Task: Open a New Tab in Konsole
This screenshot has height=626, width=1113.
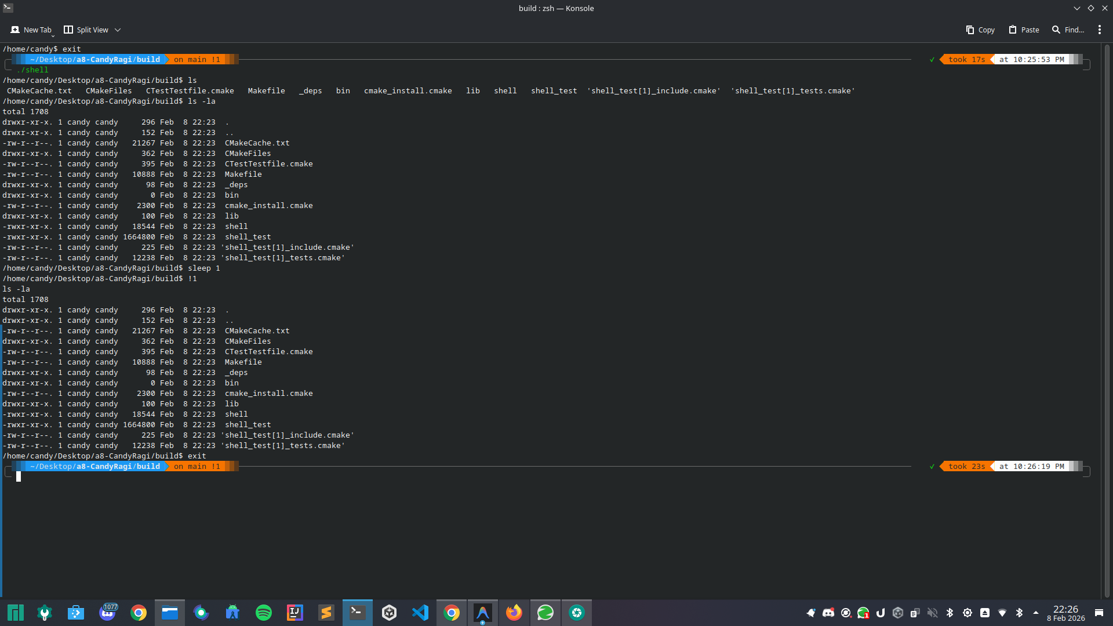Action: coord(31,30)
